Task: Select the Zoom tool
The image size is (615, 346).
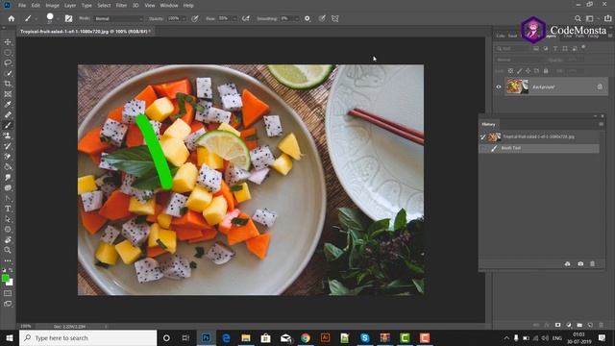Action: pyautogui.click(x=8, y=250)
